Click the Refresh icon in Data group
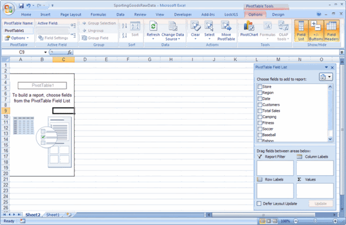Viewport: 346px width, 225px height. (x=153, y=27)
